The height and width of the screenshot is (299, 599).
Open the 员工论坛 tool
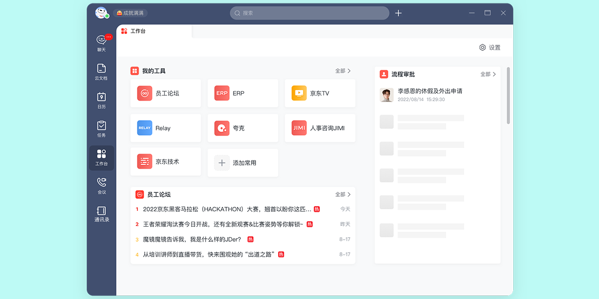click(165, 93)
